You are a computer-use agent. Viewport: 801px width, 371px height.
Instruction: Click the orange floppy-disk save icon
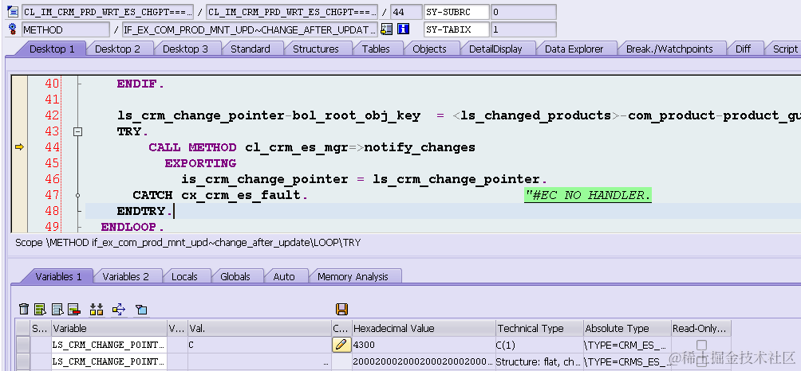coord(341,309)
